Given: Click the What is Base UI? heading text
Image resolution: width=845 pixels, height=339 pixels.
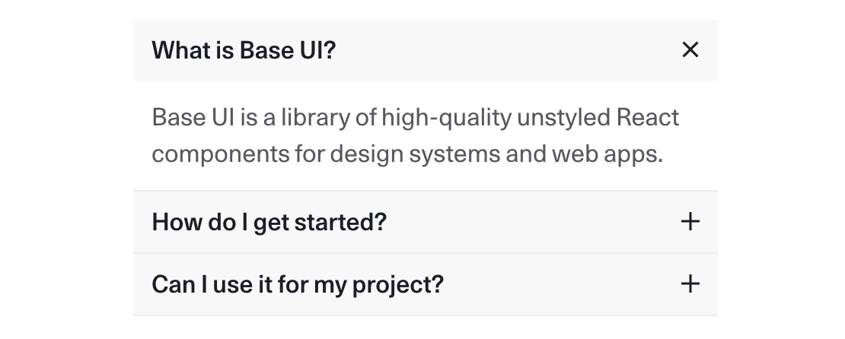Looking at the screenshot, I should tap(244, 50).
